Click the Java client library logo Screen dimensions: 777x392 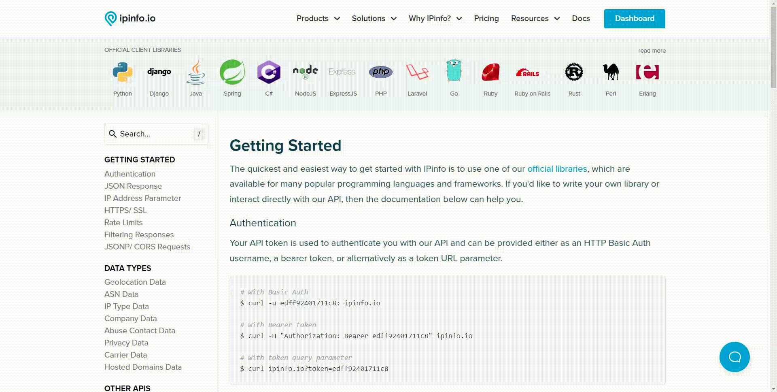(196, 72)
